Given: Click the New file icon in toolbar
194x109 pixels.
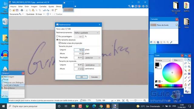Looking at the screenshot, I should (10, 10).
